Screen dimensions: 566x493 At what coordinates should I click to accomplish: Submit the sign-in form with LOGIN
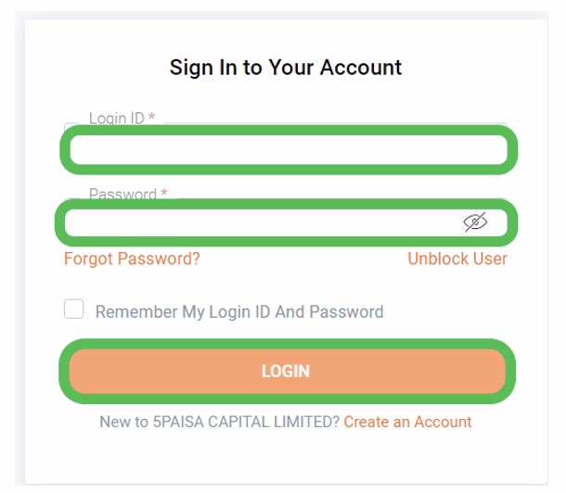(287, 372)
